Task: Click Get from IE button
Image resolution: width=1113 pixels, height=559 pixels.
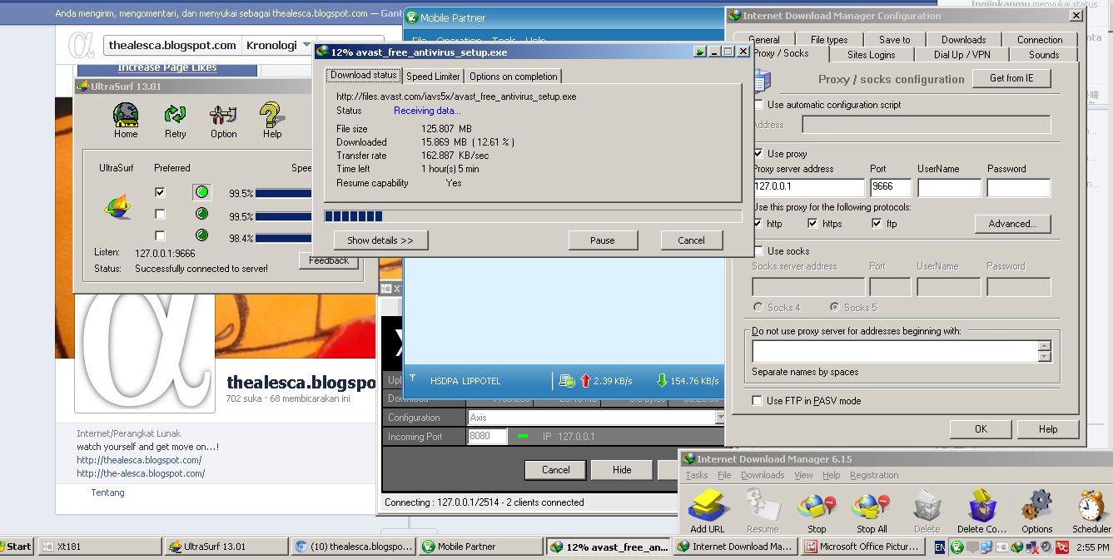Action: tap(1011, 78)
